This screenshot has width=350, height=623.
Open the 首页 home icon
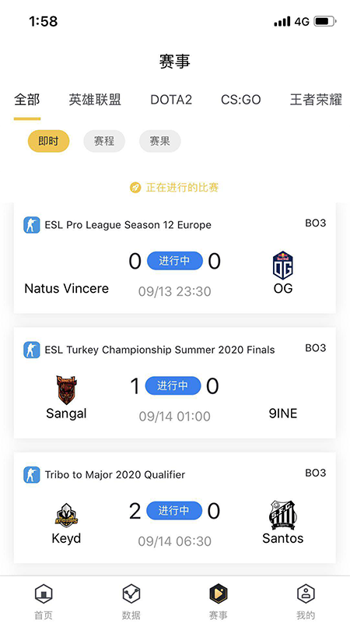click(44, 595)
